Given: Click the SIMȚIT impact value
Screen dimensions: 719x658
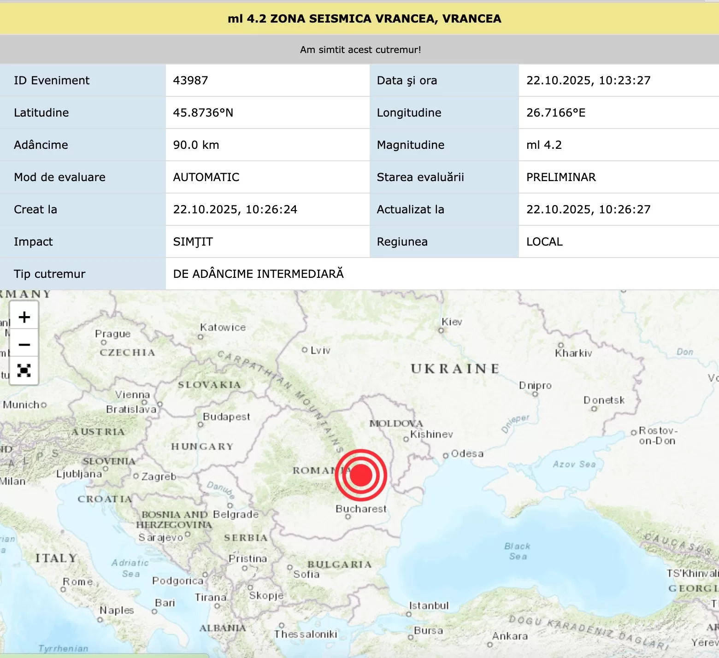Looking at the screenshot, I should tap(193, 242).
